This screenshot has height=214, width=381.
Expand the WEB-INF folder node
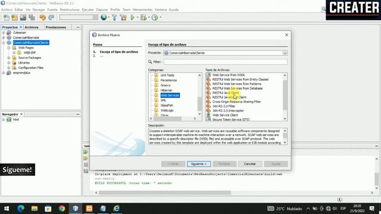pos(14,53)
